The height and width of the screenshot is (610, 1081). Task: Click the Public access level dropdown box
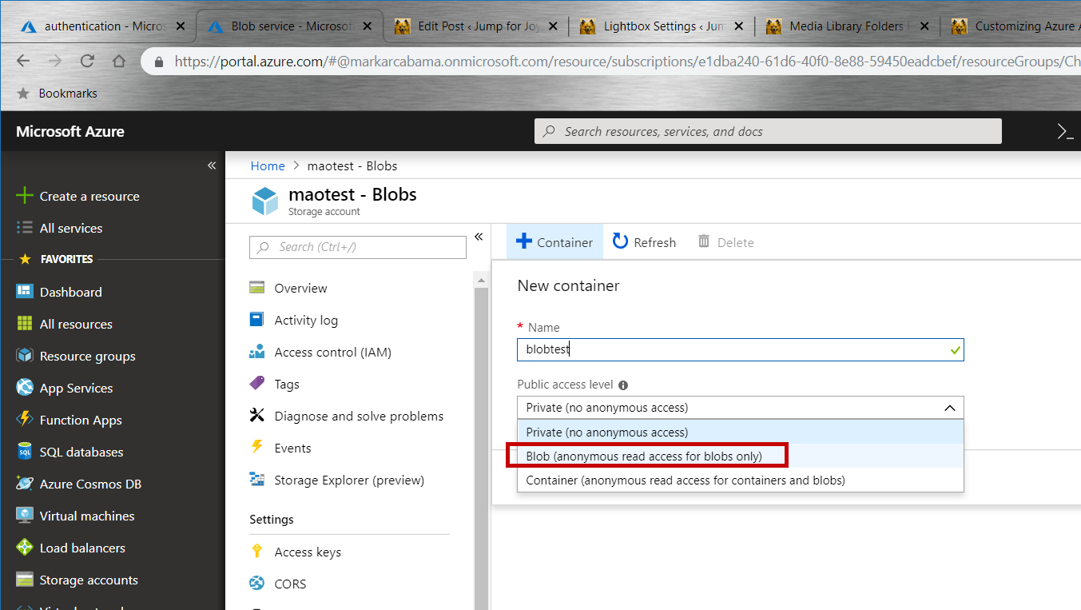click(741, 408)
